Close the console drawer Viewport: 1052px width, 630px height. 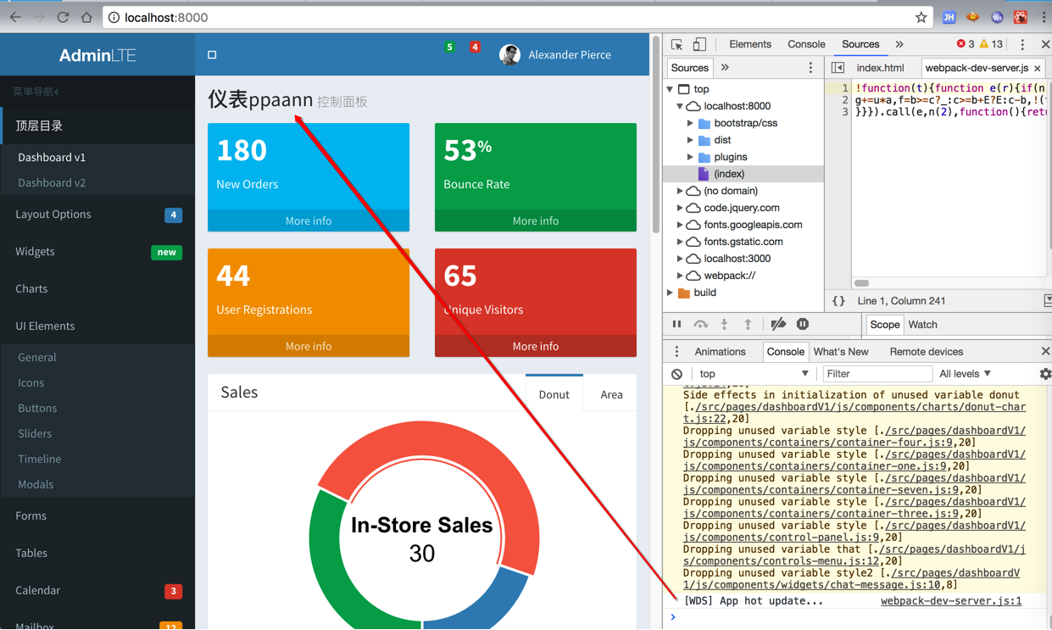[x=1045, y=352]
